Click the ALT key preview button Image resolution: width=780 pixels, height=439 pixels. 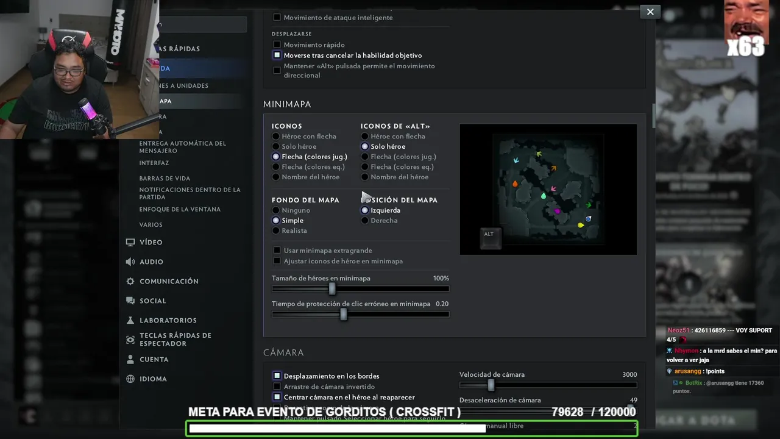(490, 237)
